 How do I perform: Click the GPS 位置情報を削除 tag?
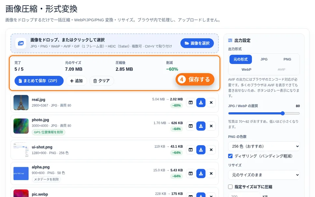pos(49,132)
